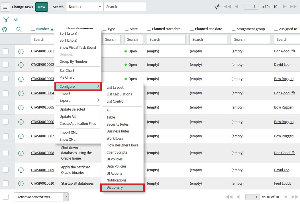This screenshot has height=204, width=300.
Task: Open the list search magnifier icon
Action: (x=19, y=29)
